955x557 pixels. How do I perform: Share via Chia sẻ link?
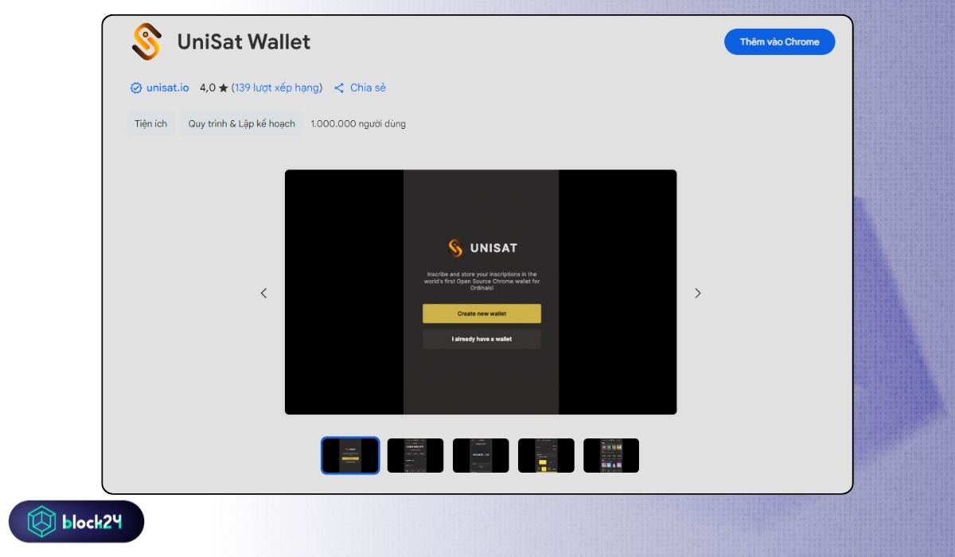(x=368, y=88)
